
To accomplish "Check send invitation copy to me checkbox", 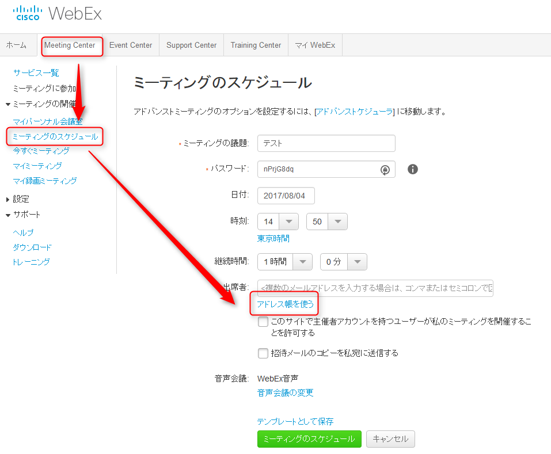I will pos(263,353).
